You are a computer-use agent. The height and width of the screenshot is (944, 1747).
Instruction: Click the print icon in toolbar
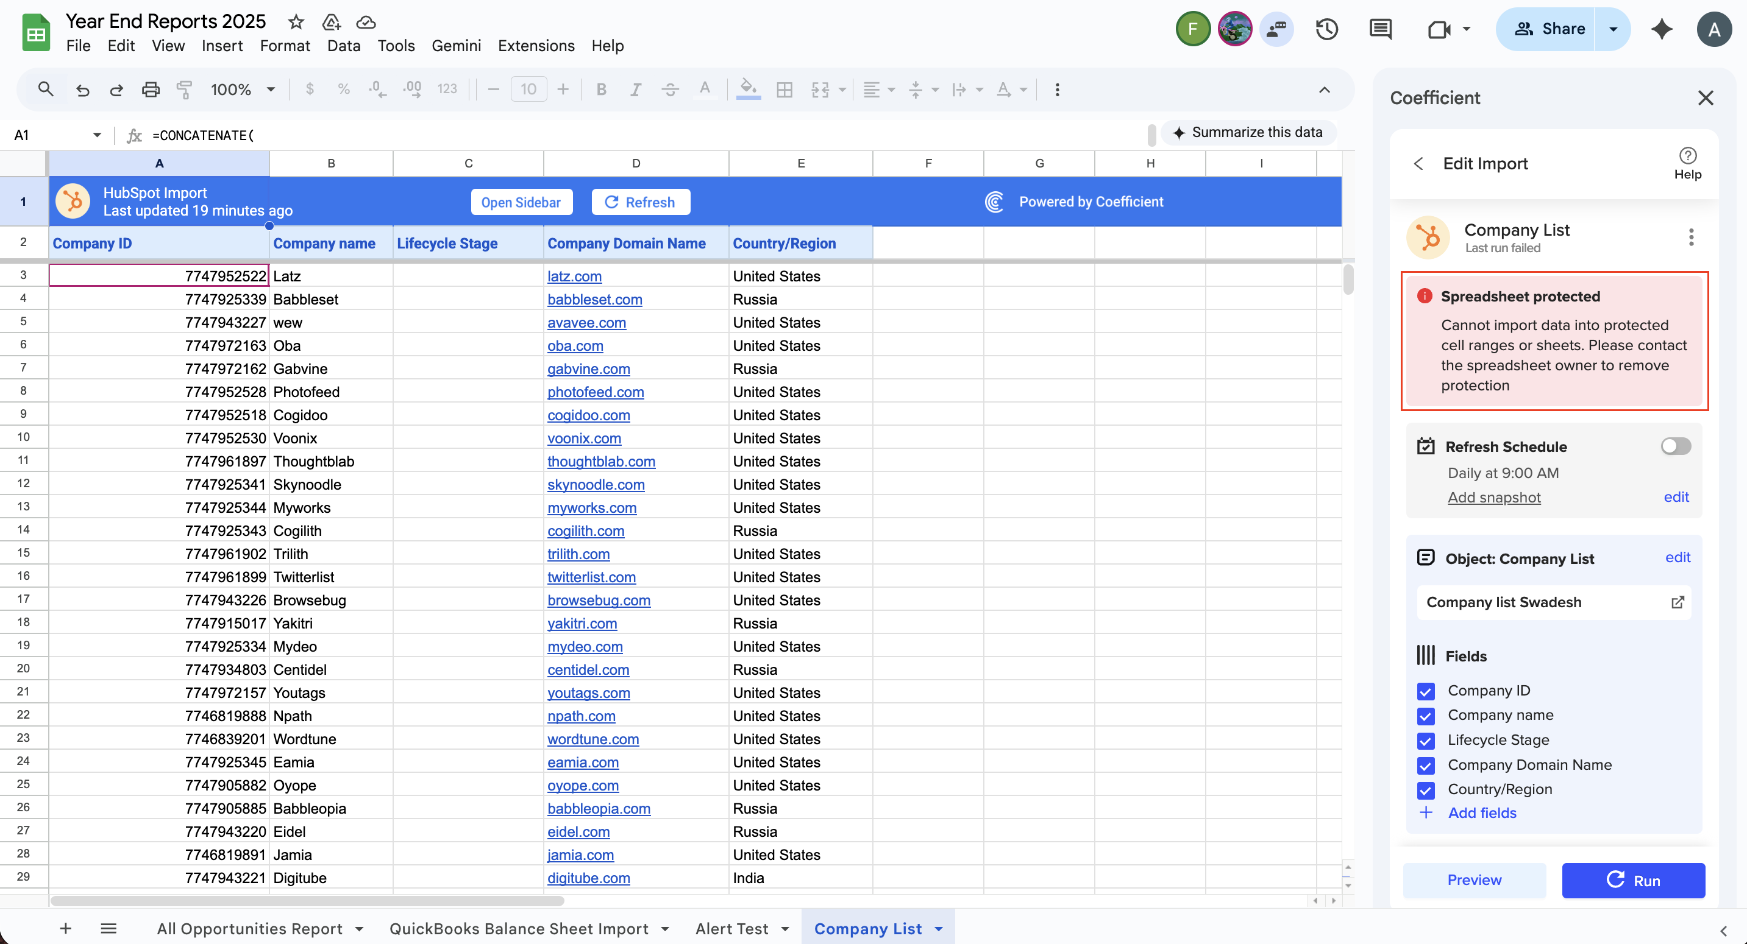pos(150,90)
